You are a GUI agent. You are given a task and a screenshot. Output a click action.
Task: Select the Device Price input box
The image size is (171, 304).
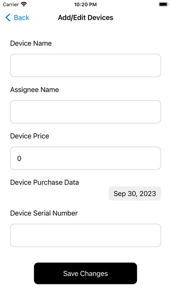(85, 158)
